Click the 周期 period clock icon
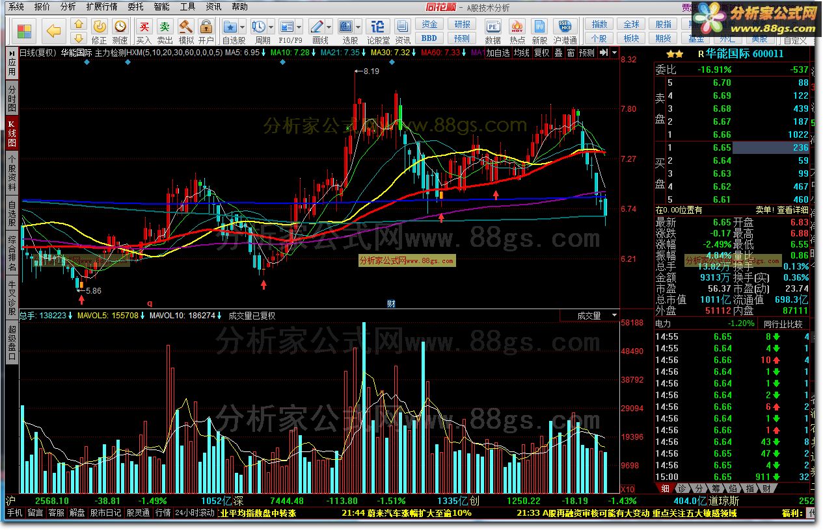 (259, 27)
